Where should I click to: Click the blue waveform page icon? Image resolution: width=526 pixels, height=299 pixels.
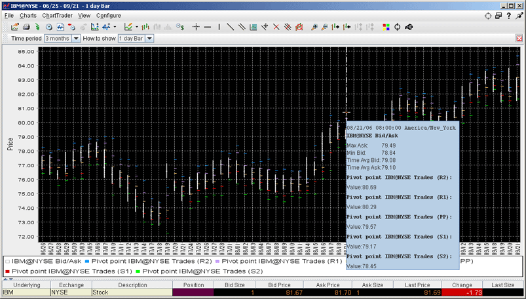pyautogui.click(x=60, y=27)
